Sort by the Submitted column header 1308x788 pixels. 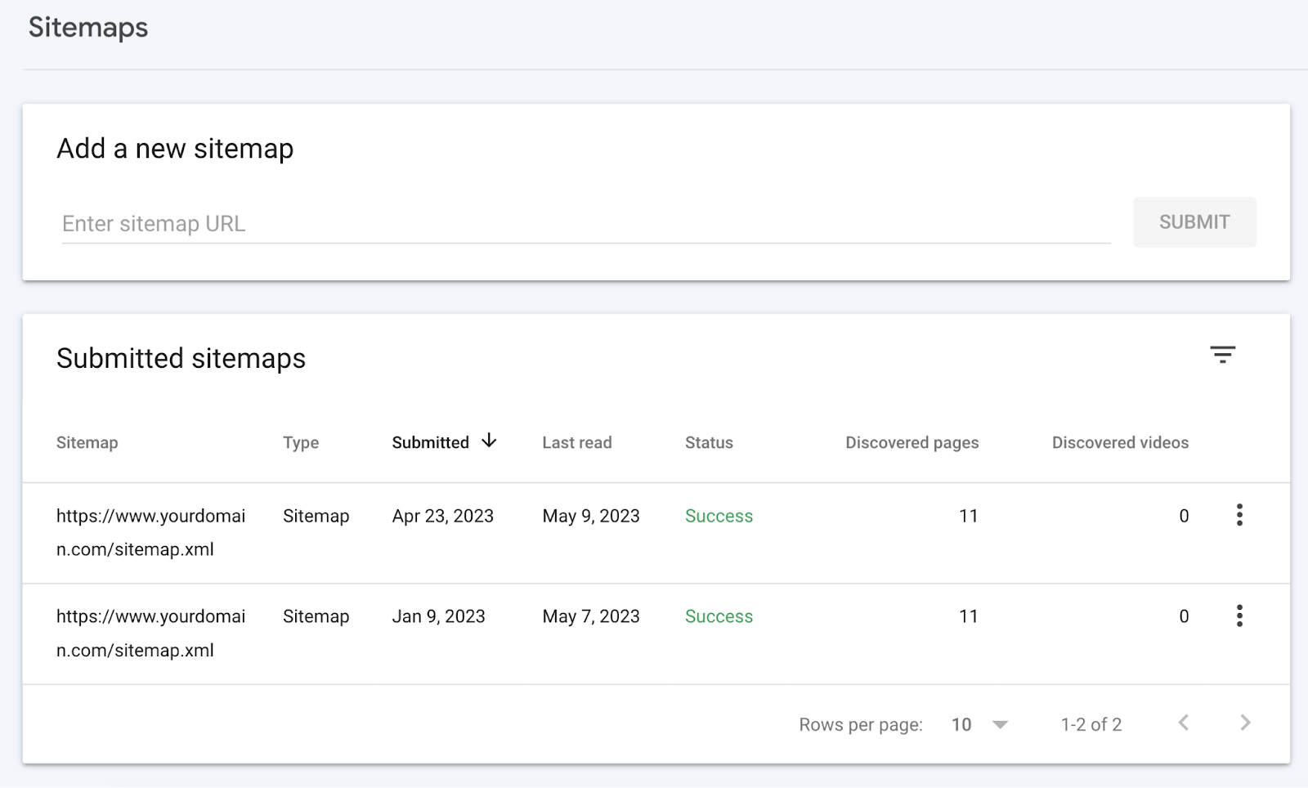430,442
